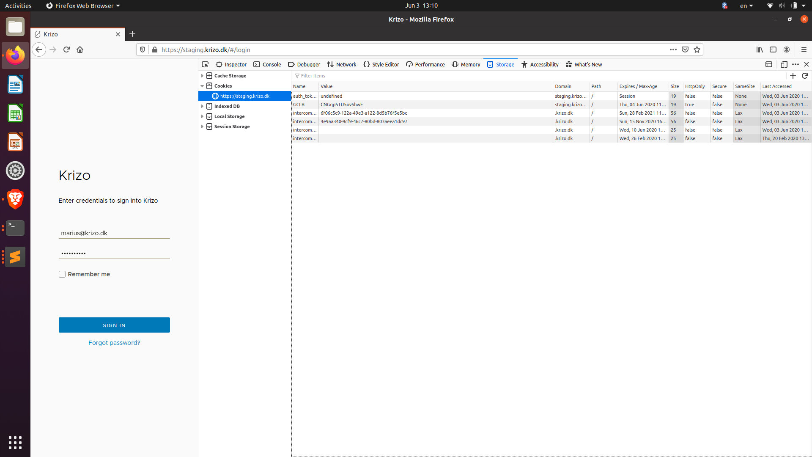Switch to the Network tab
This screenshot has height=457, width=812.
(x=342, y=64)
